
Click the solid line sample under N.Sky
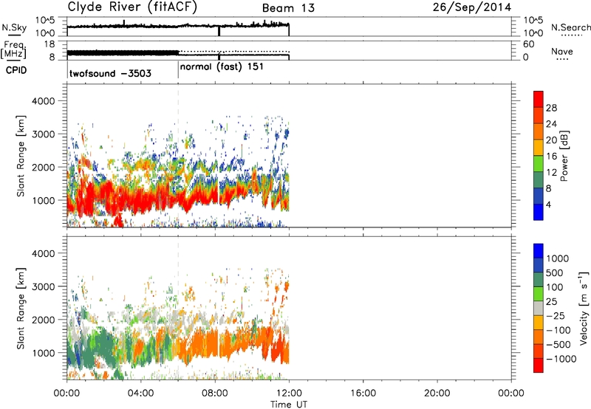14,35
